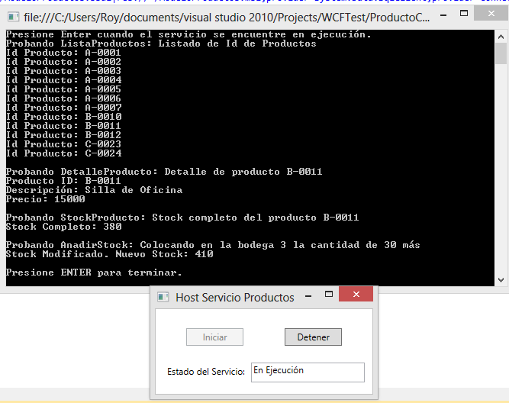
Task: Close the console window
Action: (491, 13)
